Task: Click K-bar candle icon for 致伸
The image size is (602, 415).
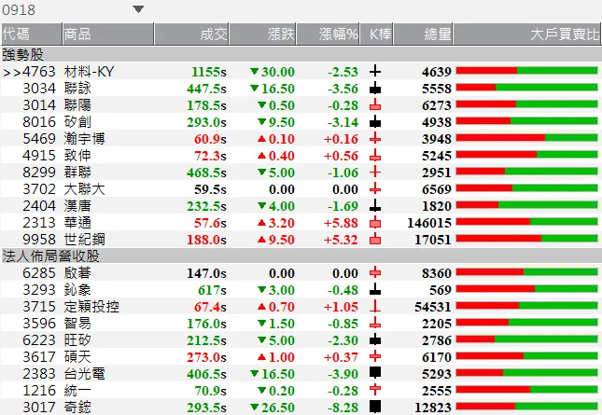Action: point(375,156)
